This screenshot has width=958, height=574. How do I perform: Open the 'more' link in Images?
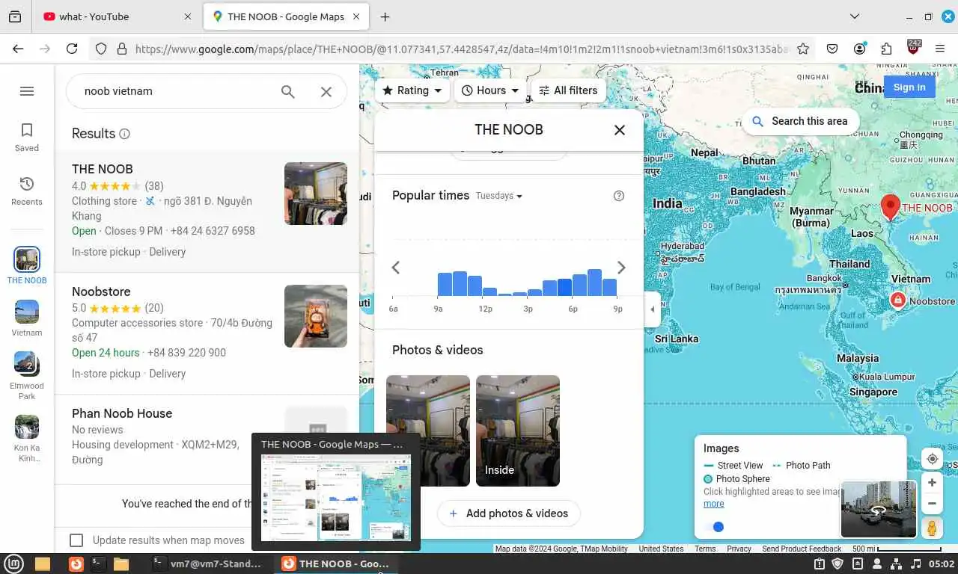click(x=714, y=504)
